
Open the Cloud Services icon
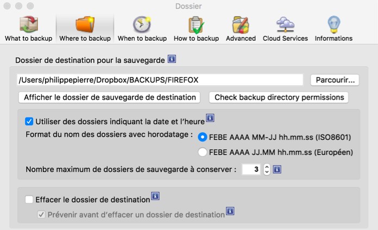coord(285,24)
